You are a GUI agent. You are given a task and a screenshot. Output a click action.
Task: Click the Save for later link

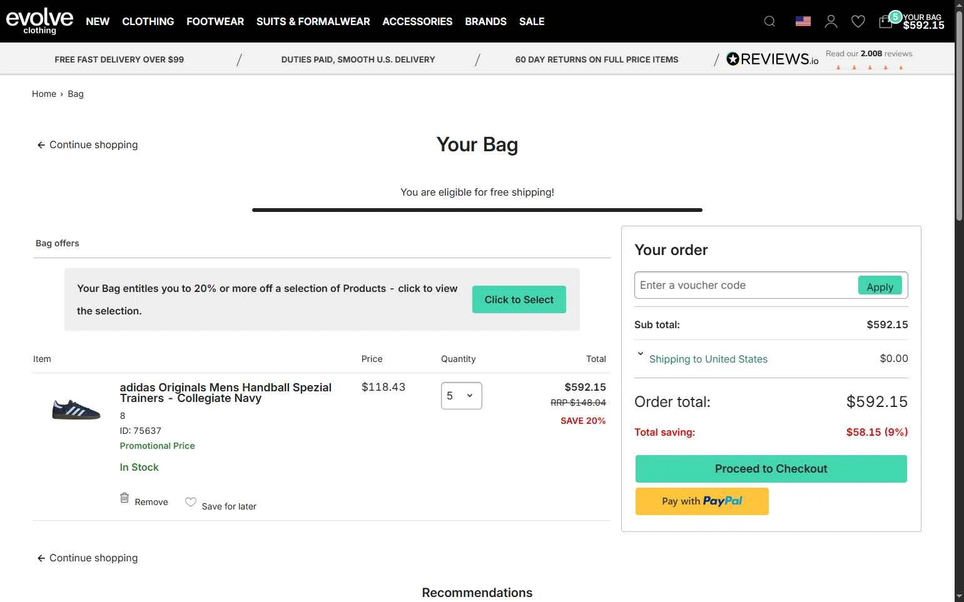pos(229,506)
